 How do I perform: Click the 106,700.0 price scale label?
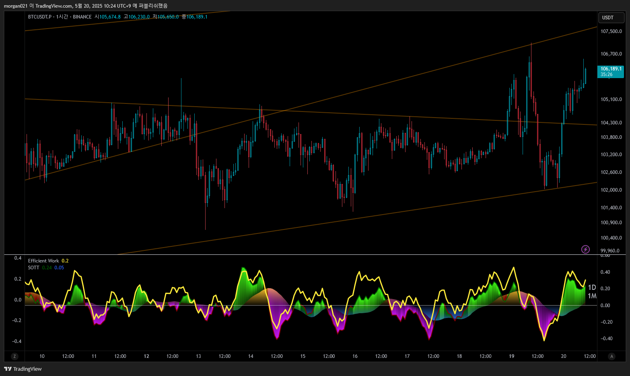click(611, 54)
